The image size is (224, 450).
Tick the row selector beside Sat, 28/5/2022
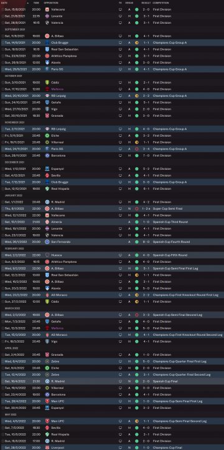[2, 448]
